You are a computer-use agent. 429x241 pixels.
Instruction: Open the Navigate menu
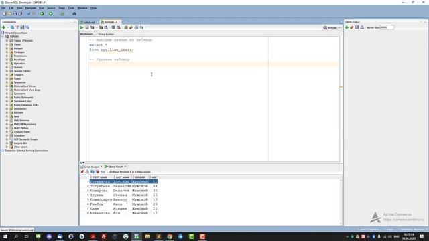[31, 8]
